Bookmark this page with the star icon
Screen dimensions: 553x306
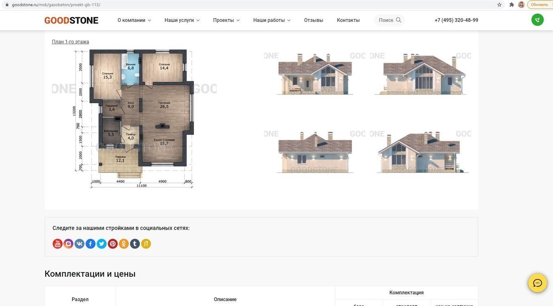tap(499, 5)
